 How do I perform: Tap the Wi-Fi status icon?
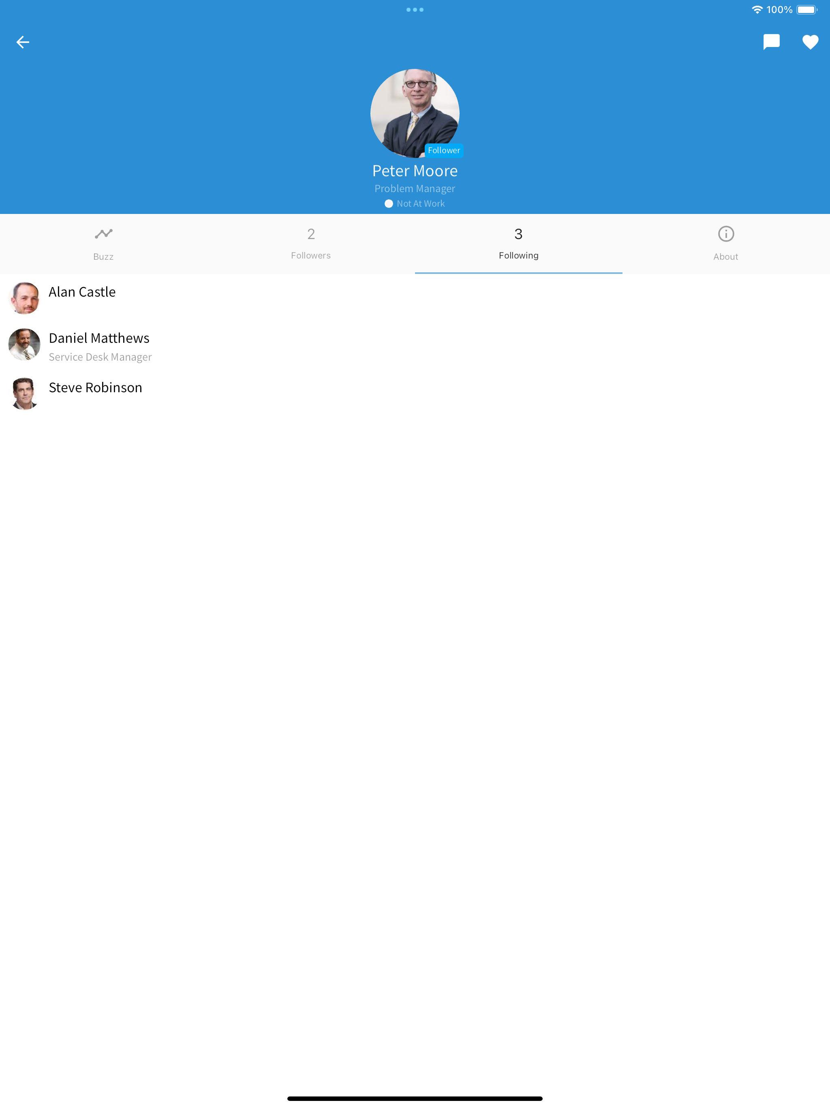coord(757,9)
